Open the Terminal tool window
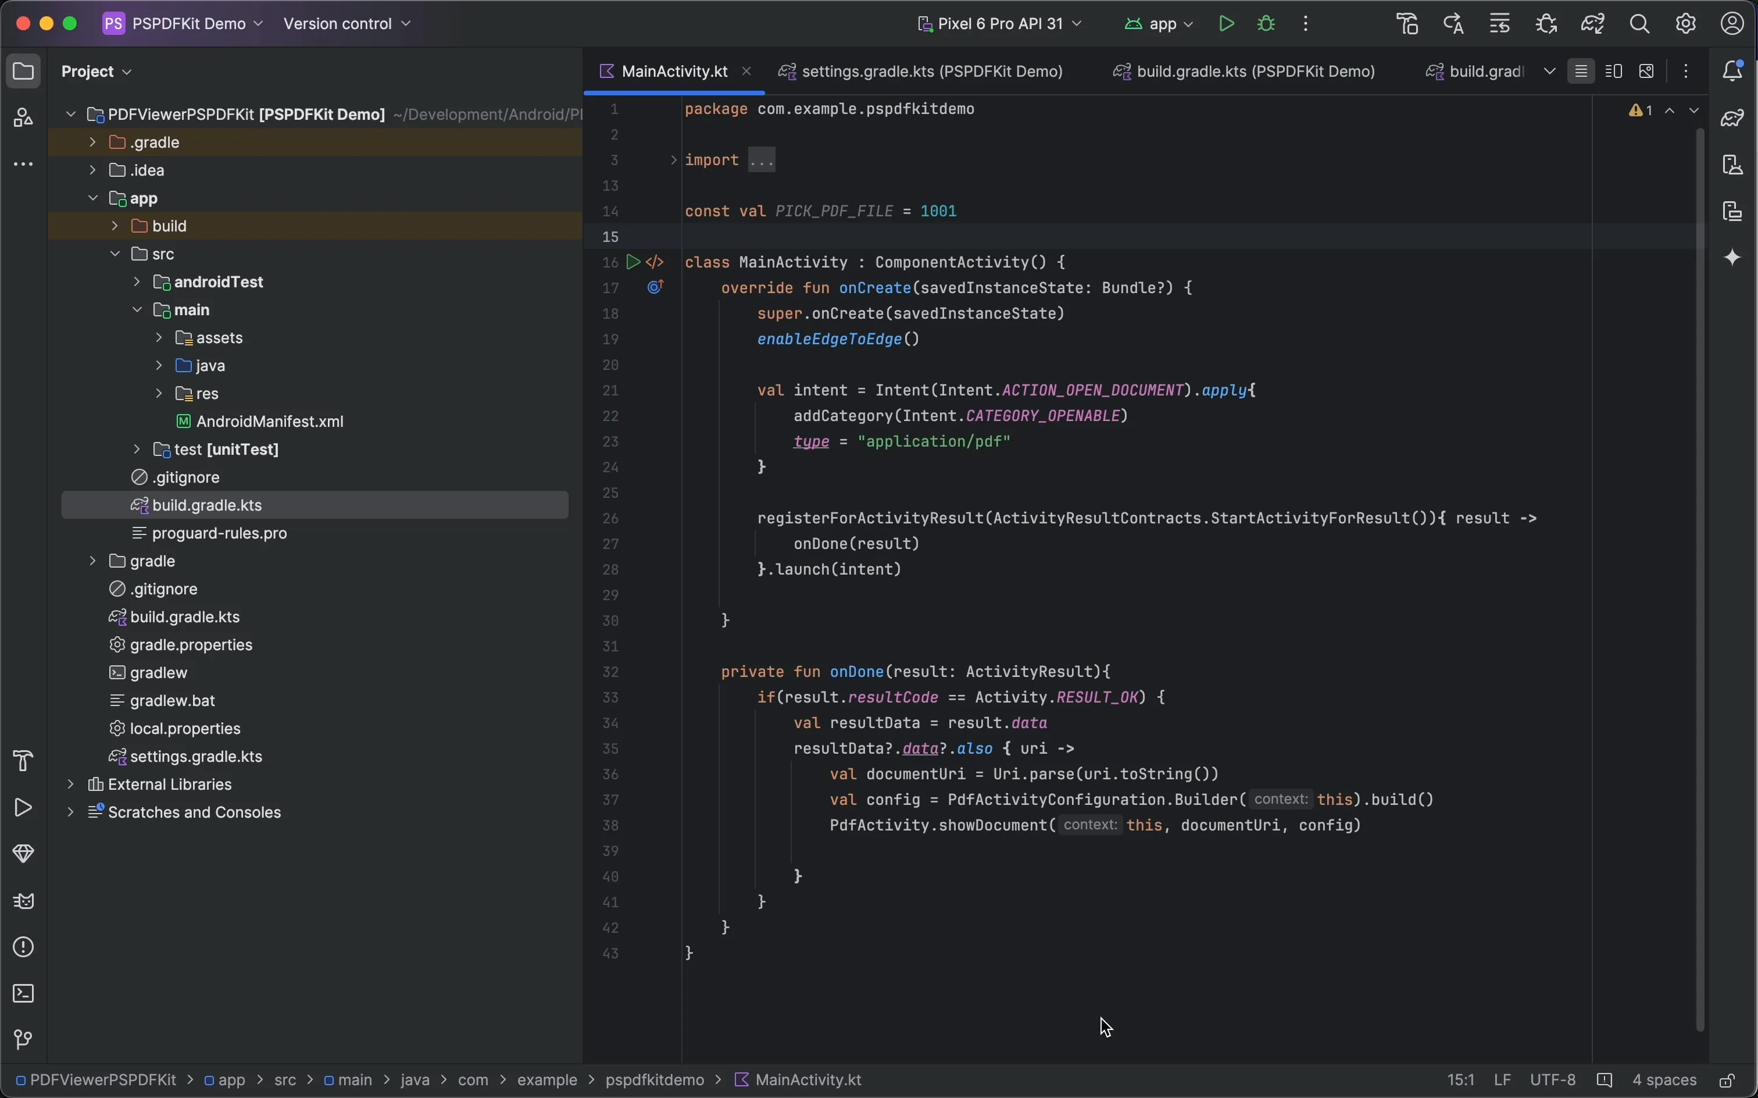The width and height of the screenshot is (1758, 1098). [x=23, y=993]
